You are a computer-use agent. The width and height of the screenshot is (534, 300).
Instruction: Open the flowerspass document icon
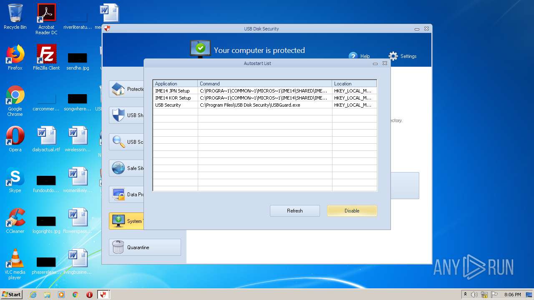coord(78,221)
